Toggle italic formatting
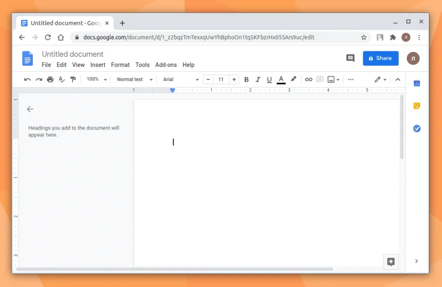 [258, 80]
